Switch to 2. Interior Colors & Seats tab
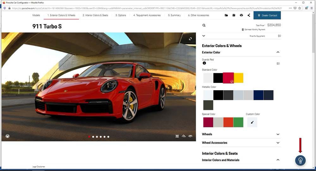Viewport: 316px width, 171px height. [x=95, y=15]
